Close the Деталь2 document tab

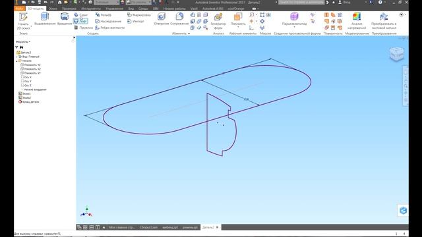pos(217,227)
